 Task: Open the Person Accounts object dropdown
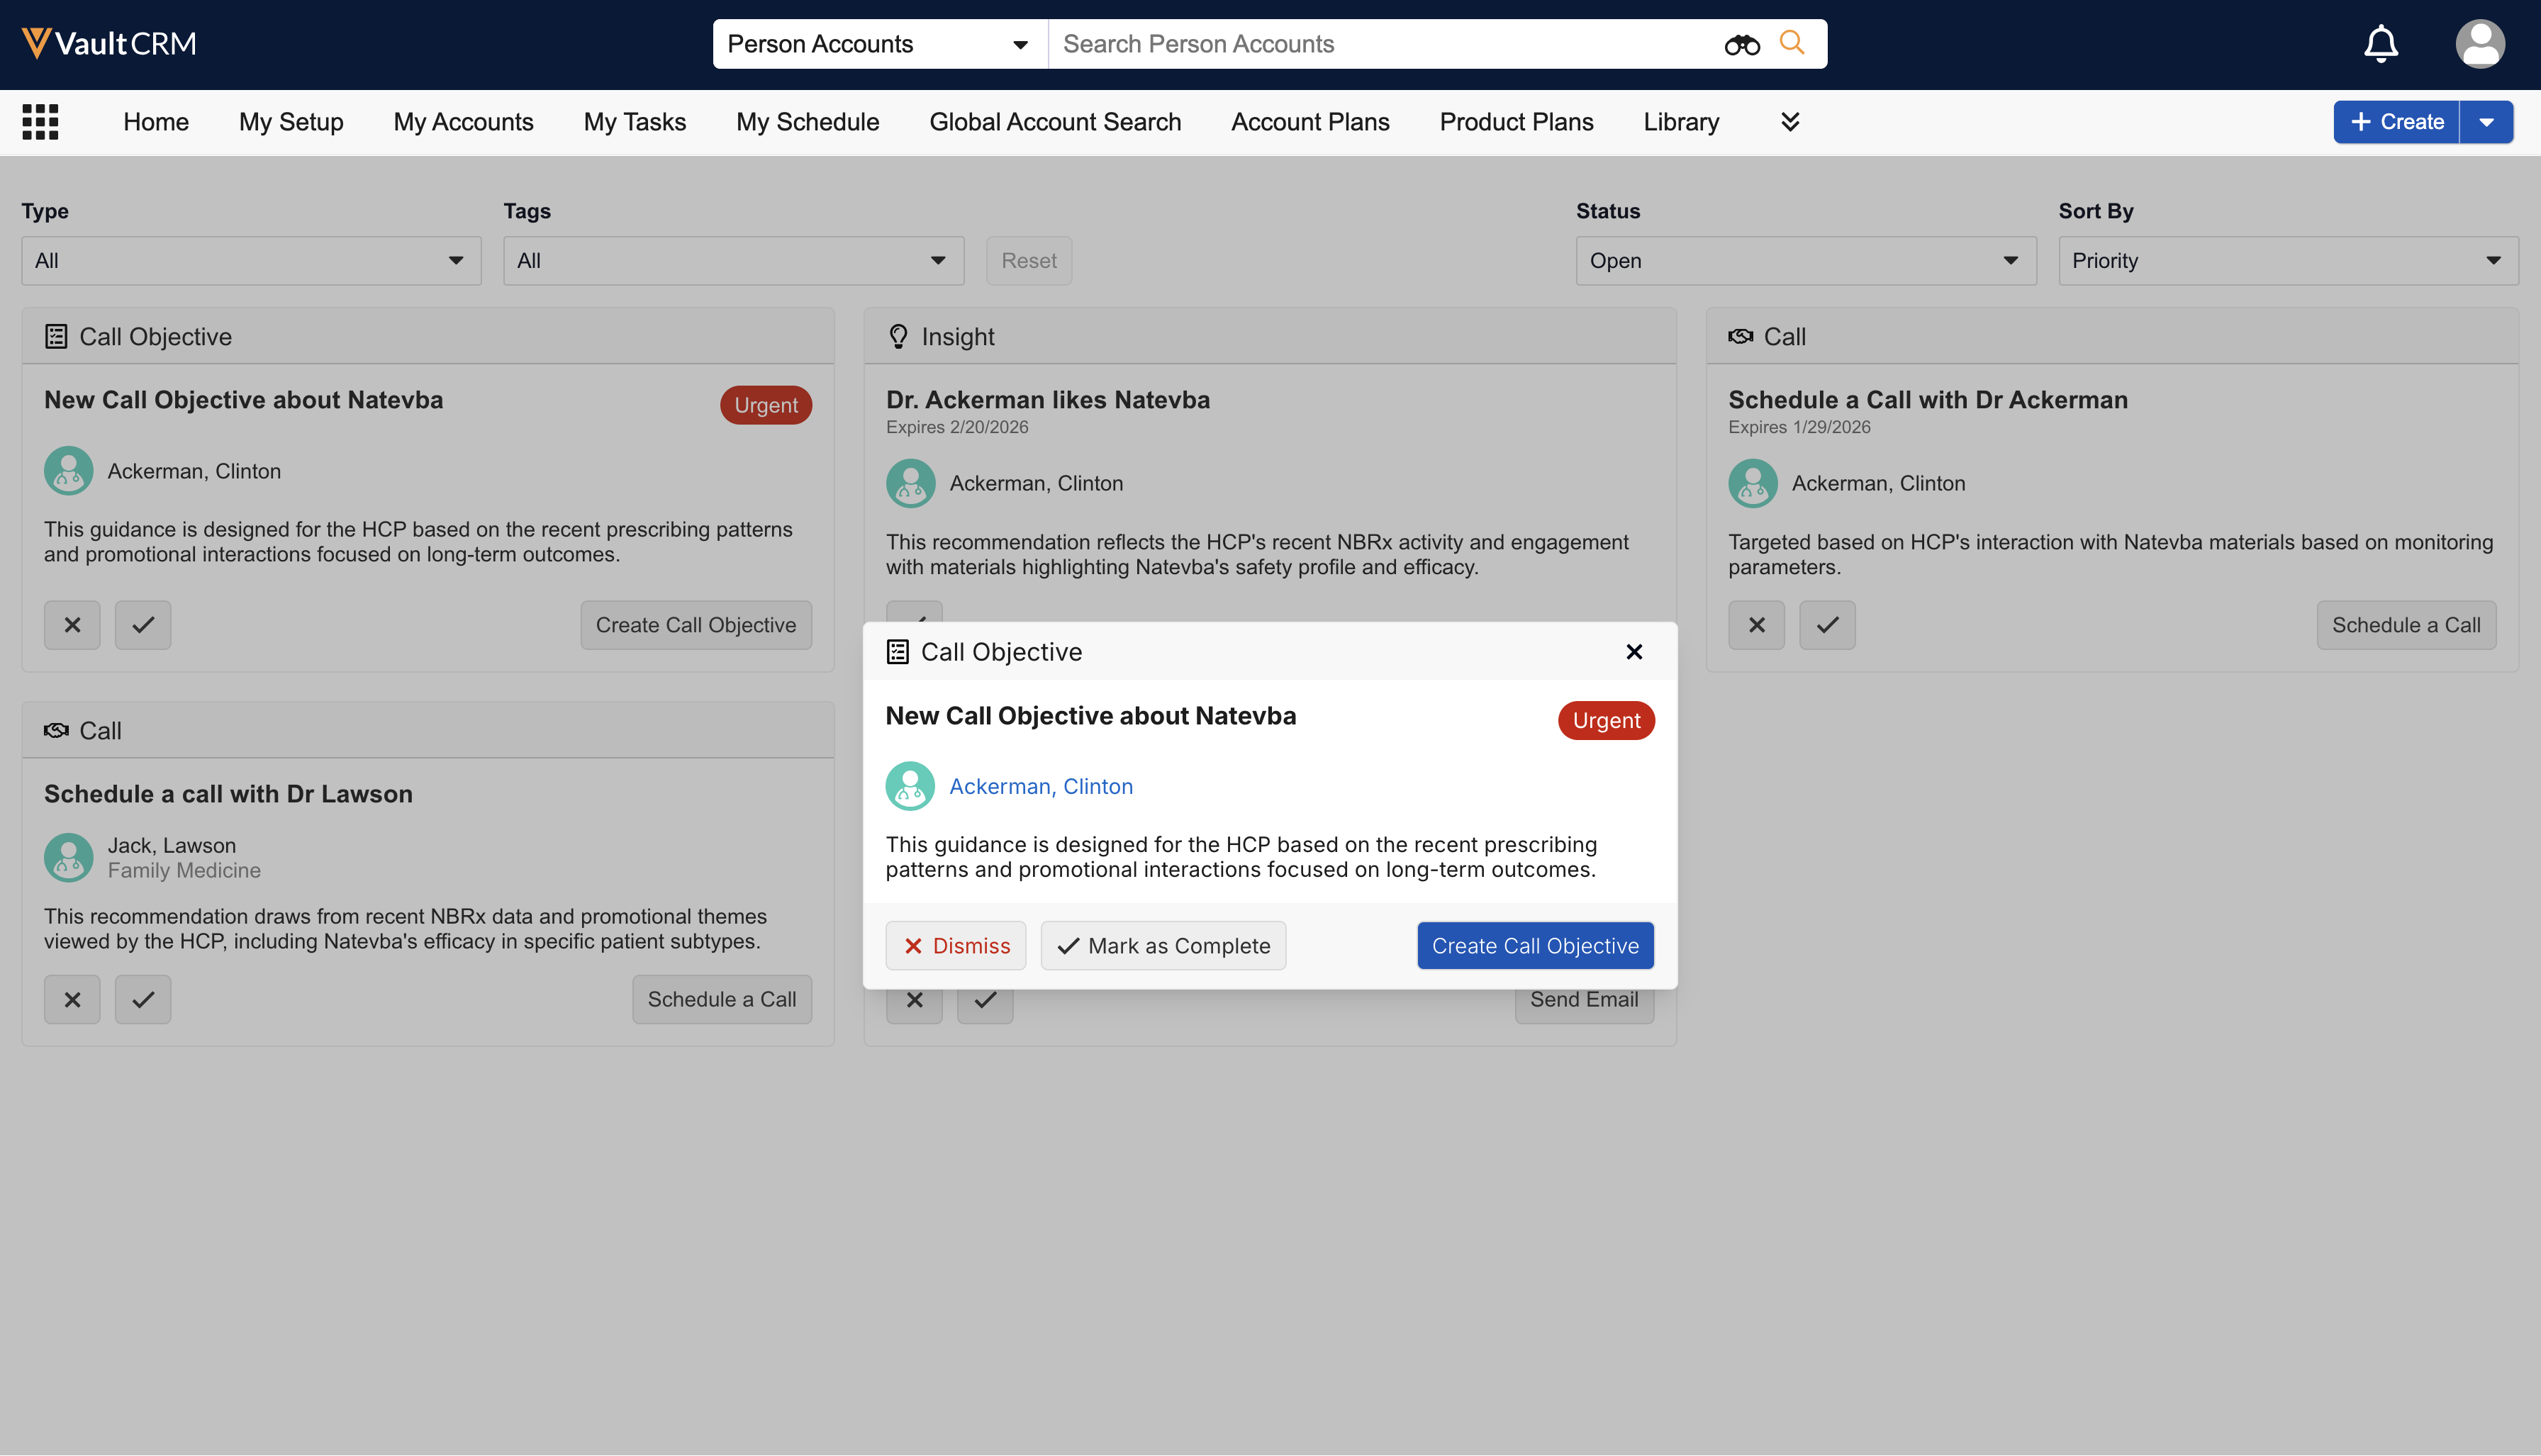tap(878, 44)
